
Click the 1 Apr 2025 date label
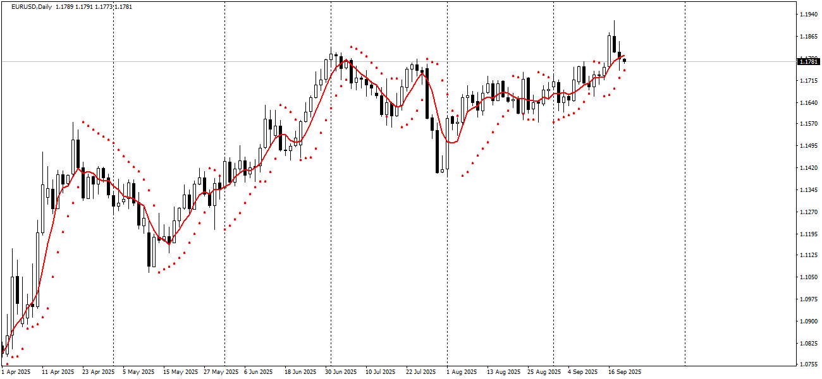(16, 372)
